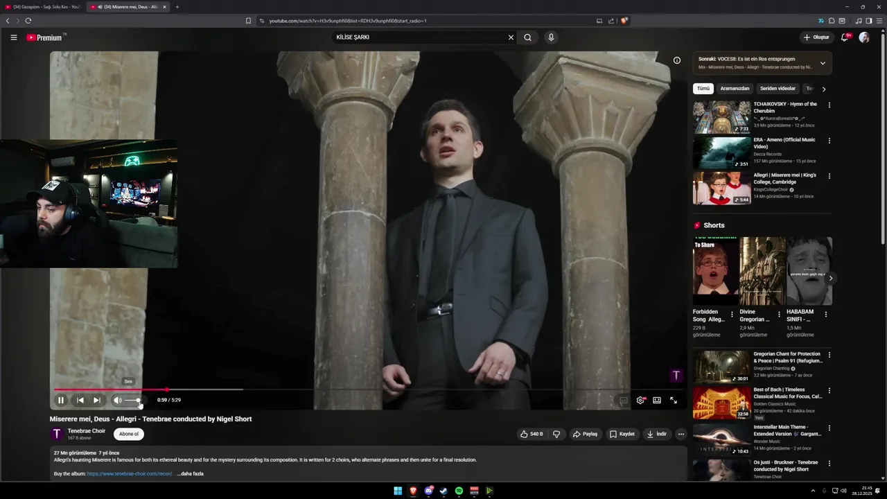This screenshot has height=499, width=887.
Task: Start voice search with microphone
Action: pyautogui.click(x=551, y=37)
